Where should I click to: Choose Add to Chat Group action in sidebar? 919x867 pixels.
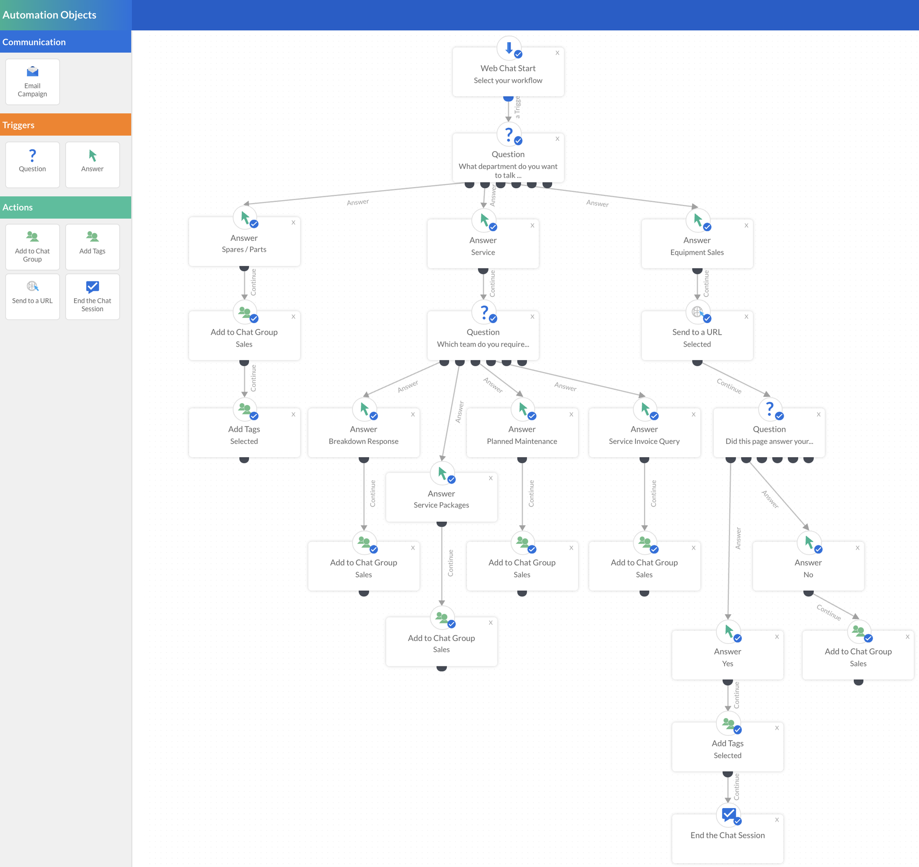click(33, 247)
